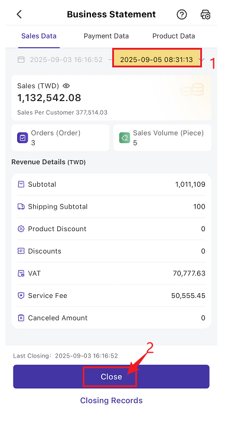Select start date 2025-09-03 16:16:52
The width and height of the screenshot is (225, 422).
(x=66, y=60)
